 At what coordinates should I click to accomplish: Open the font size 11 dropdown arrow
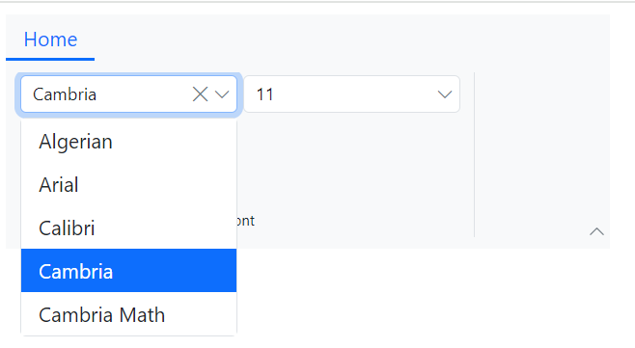click(445, 94)
